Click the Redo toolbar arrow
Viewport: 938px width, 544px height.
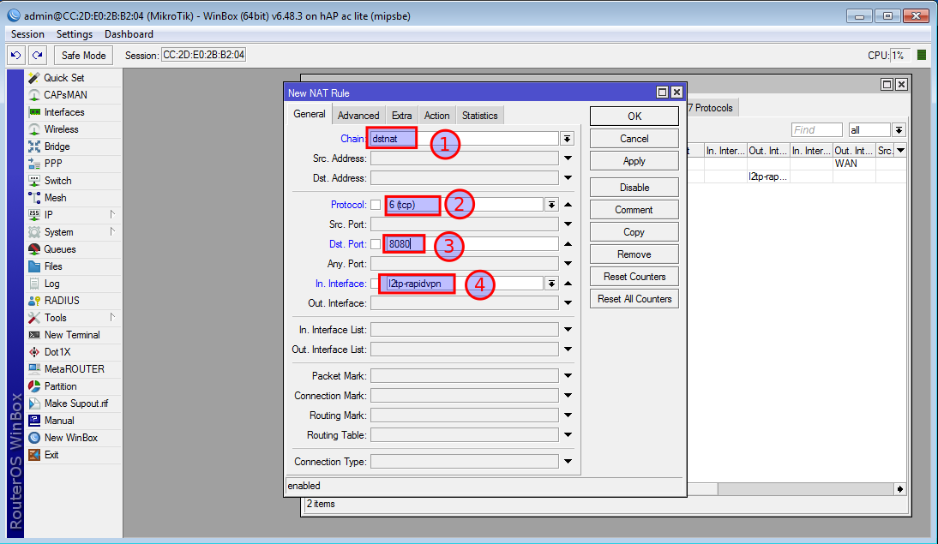coord(38,56)
